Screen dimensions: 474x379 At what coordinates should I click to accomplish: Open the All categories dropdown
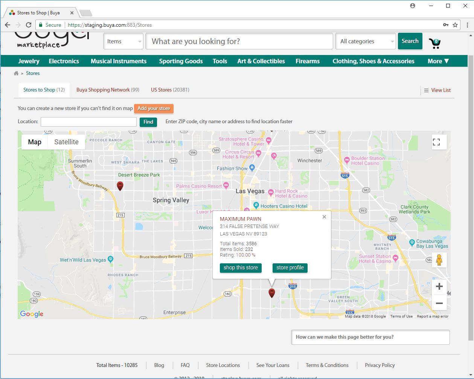(365, 41)
